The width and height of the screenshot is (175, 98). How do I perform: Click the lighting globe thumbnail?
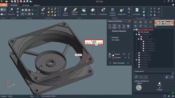pos(139,88)
